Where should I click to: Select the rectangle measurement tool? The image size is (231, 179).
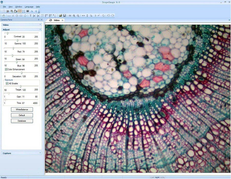21,16
